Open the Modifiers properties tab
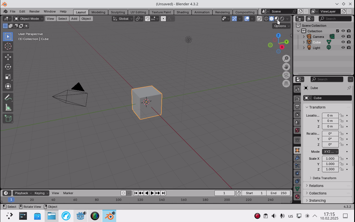The image size is (355, 222). (x=297, y=158)
